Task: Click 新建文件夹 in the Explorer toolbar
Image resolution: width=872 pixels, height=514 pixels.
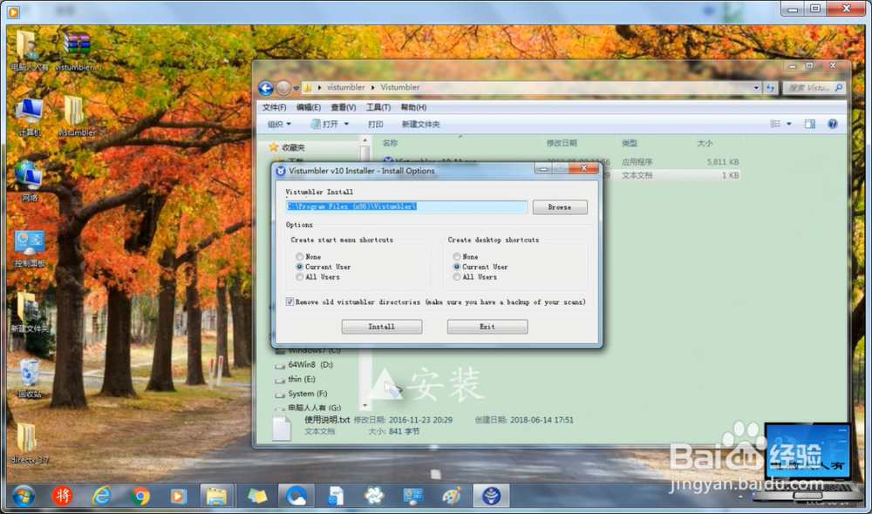Action: 420,124
